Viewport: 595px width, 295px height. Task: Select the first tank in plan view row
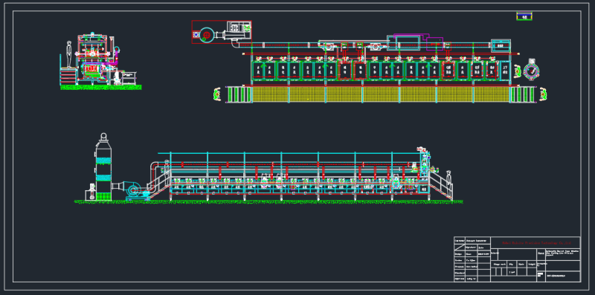pos(258,71)
